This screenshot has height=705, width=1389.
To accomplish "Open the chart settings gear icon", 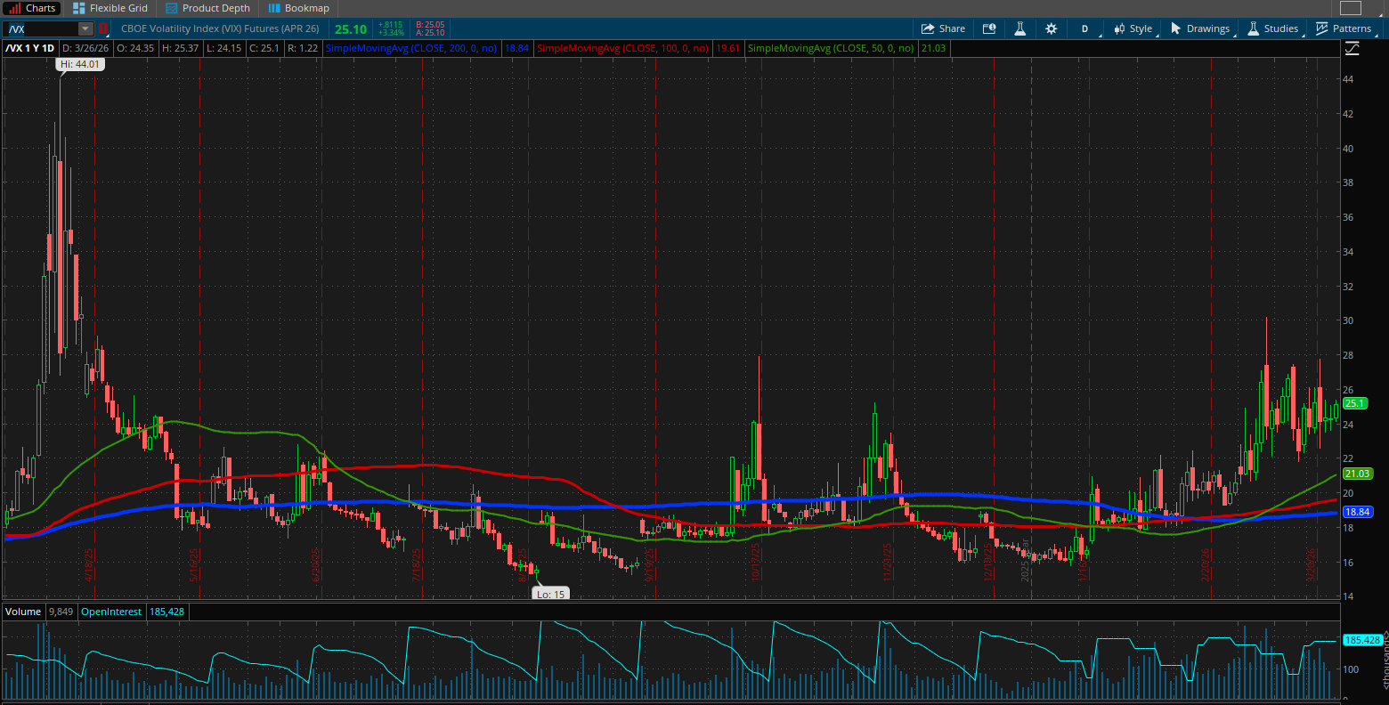I will pyautogui.click(x=1052, y=28).
